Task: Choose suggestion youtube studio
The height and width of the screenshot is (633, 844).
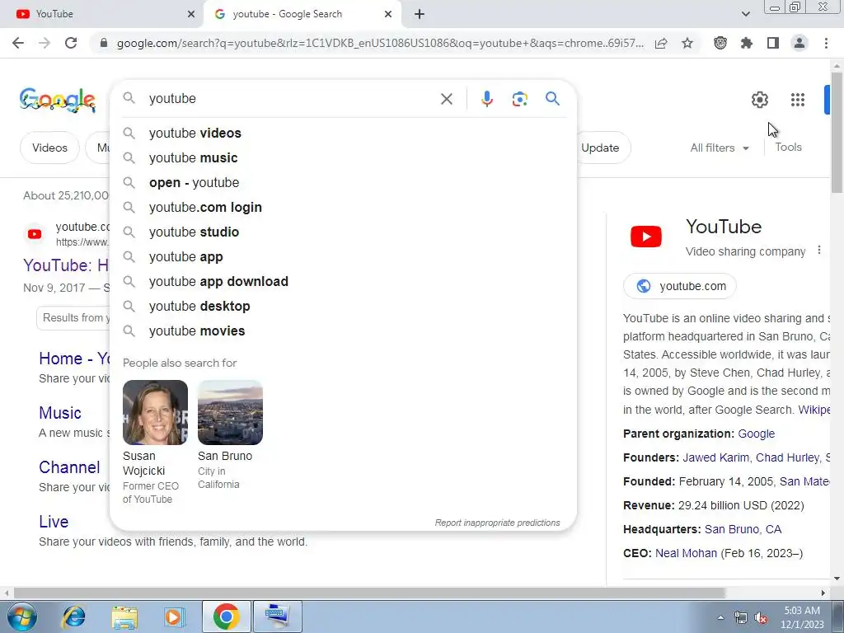Action: coord(343,232)
